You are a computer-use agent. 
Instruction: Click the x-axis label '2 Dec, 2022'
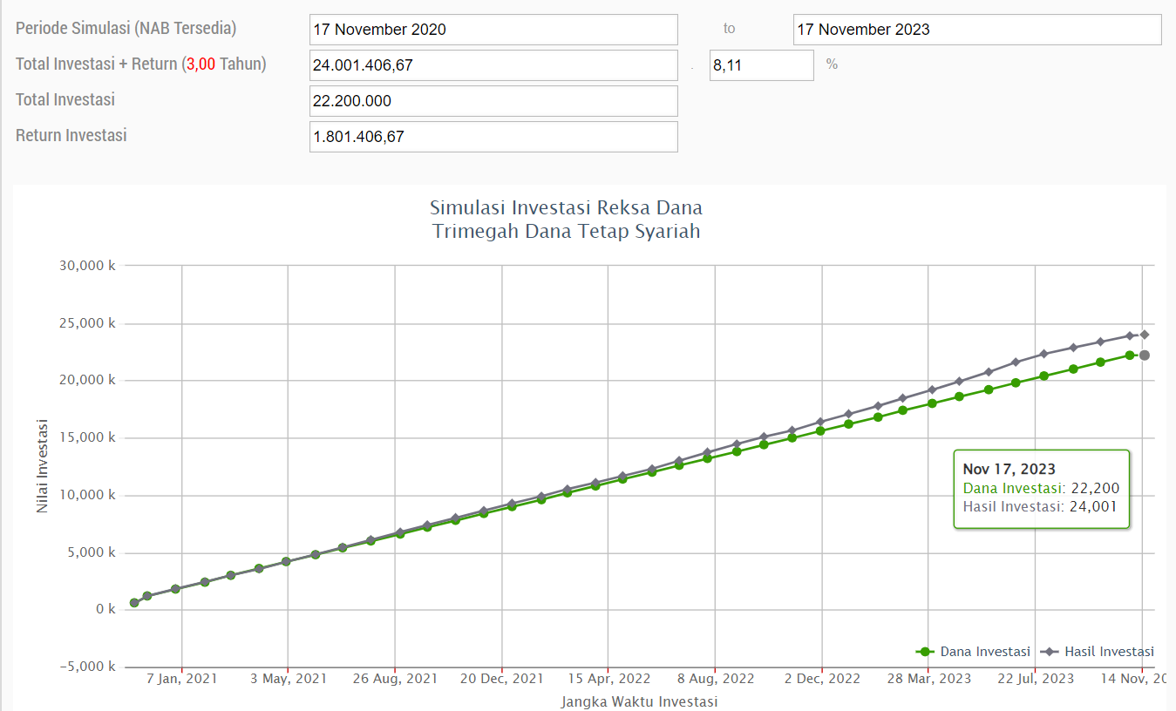pyautogui.click(x=822, y=678)
